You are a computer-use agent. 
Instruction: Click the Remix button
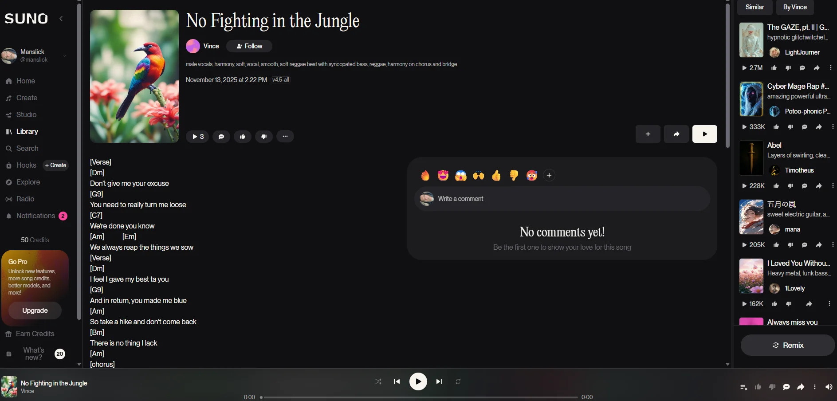(788, 345)
